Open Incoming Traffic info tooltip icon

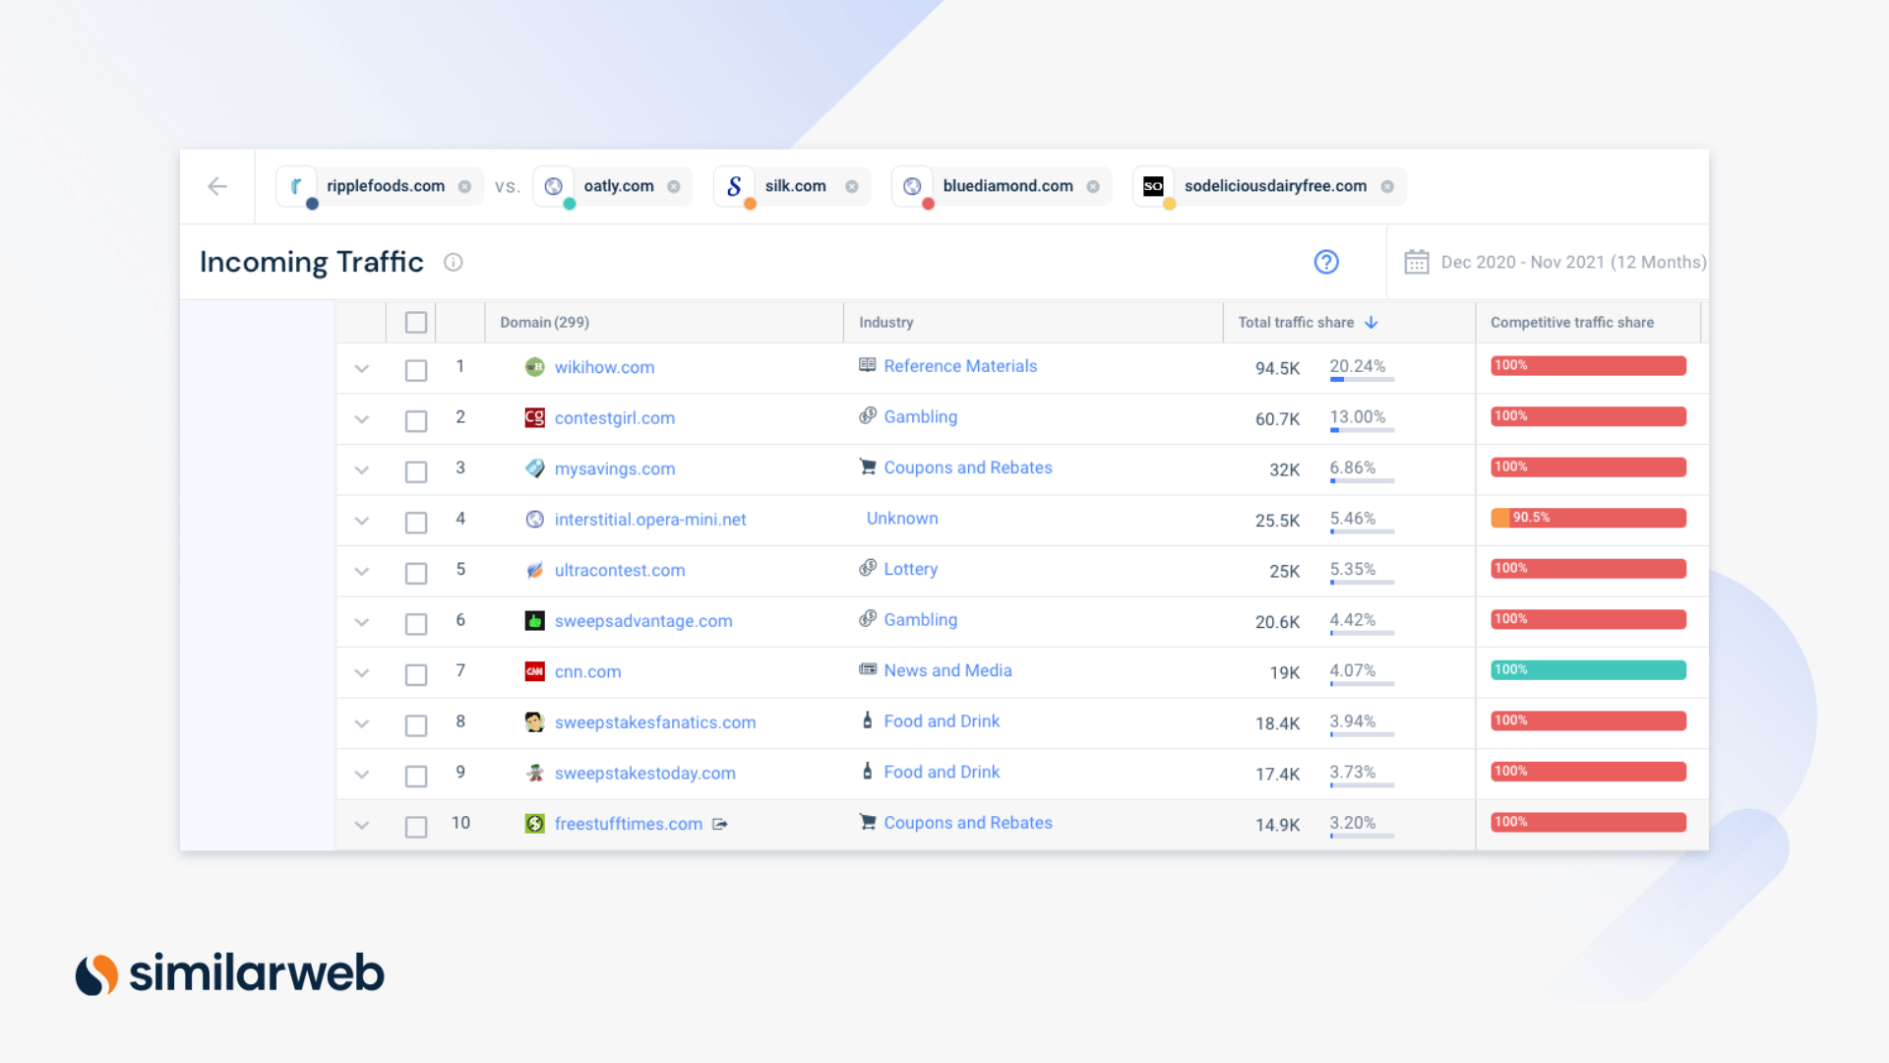pos(454,262)
